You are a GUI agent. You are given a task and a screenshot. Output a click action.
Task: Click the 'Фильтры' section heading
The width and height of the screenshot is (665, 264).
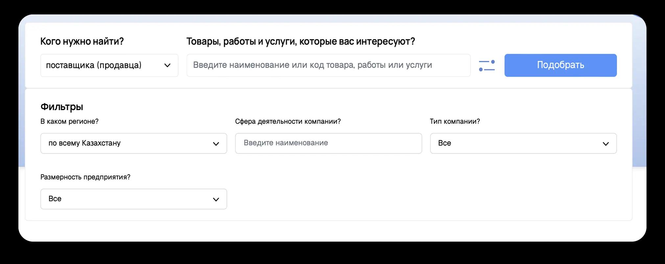pos(62,107)
